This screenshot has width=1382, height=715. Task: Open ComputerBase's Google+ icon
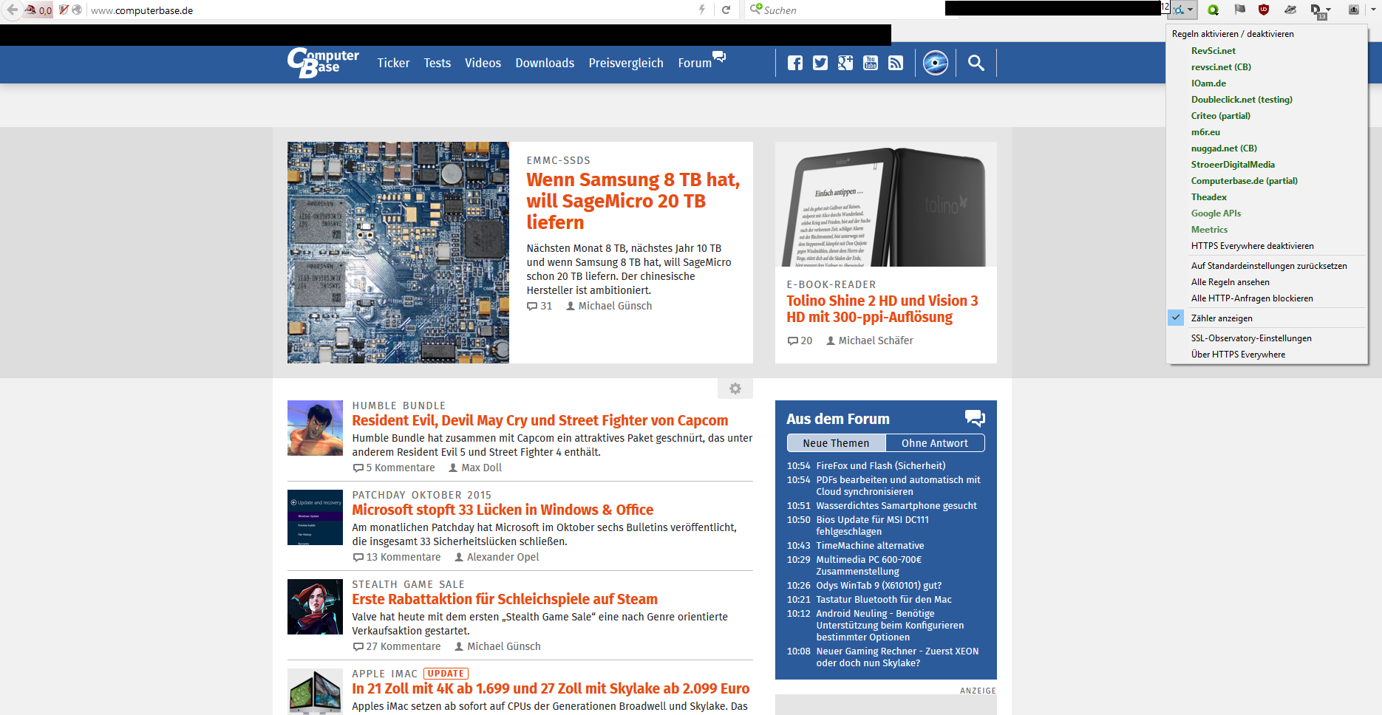click(x=845, y=63)
